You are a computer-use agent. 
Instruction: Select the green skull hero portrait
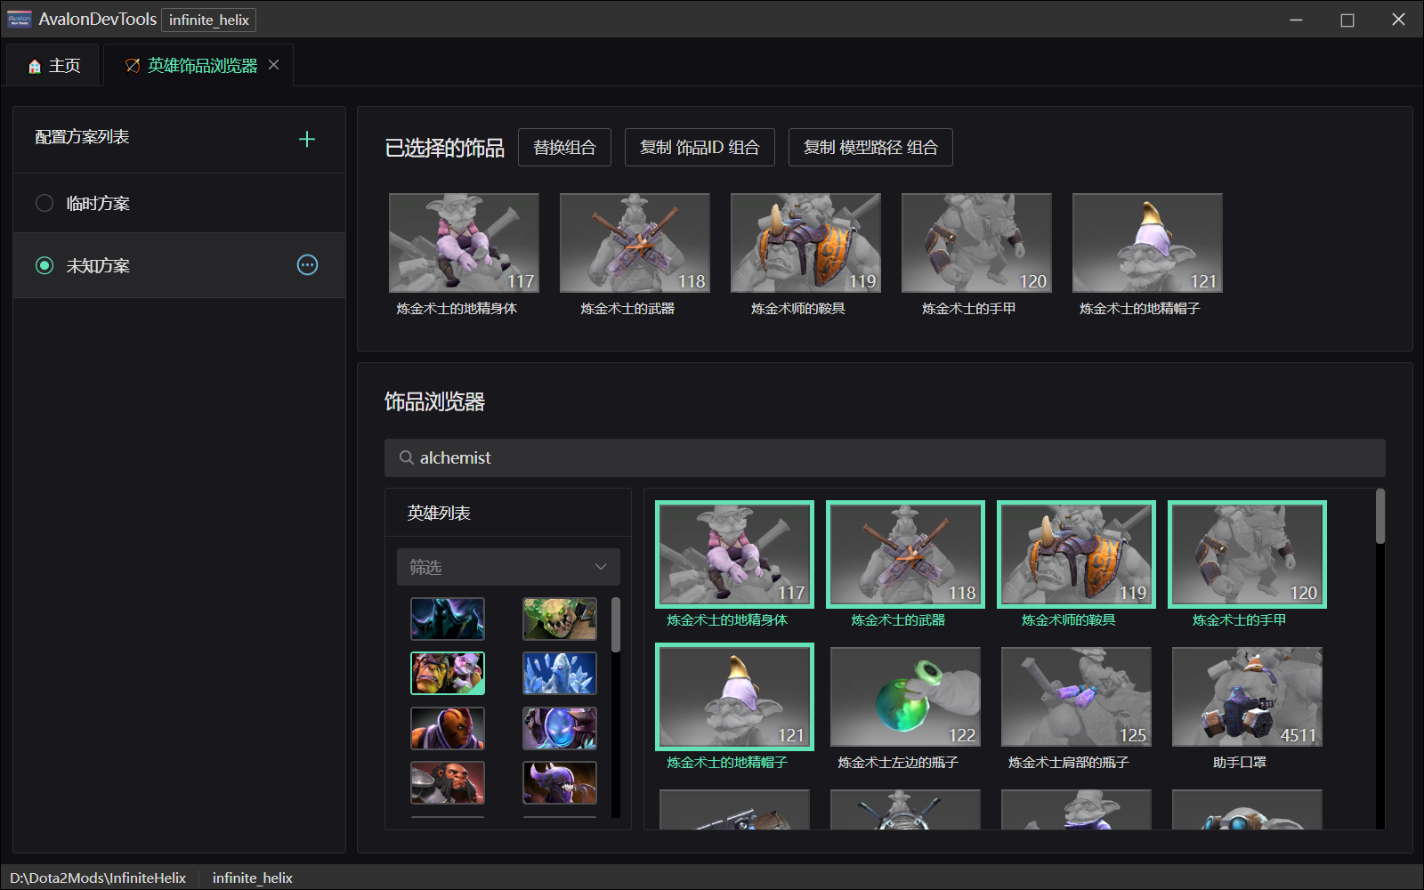pos(560,619)
